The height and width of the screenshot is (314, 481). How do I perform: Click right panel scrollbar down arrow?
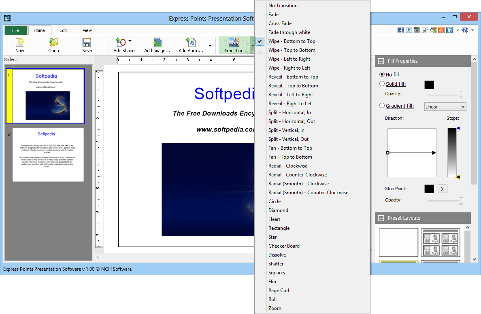click(474, 259)
